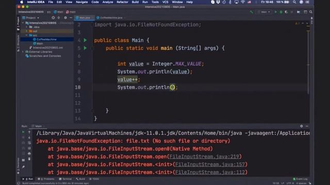Click the down arrow in the Run console

point(29,137)
